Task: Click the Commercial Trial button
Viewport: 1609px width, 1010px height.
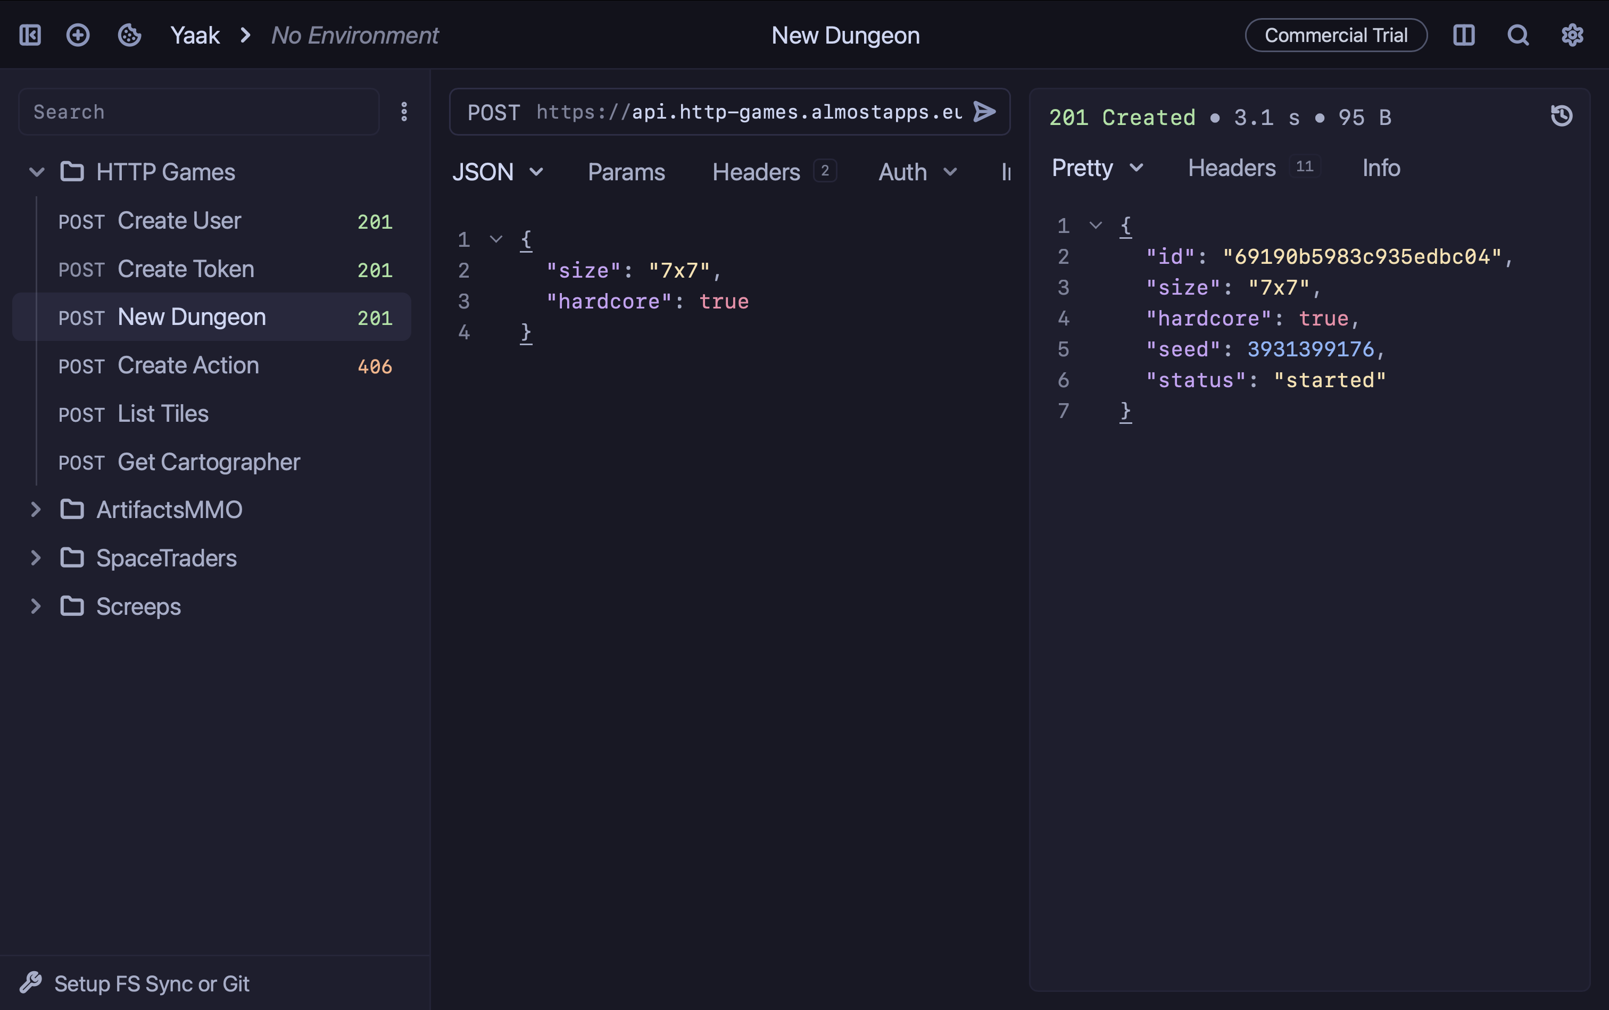Action: point(1336,36)
